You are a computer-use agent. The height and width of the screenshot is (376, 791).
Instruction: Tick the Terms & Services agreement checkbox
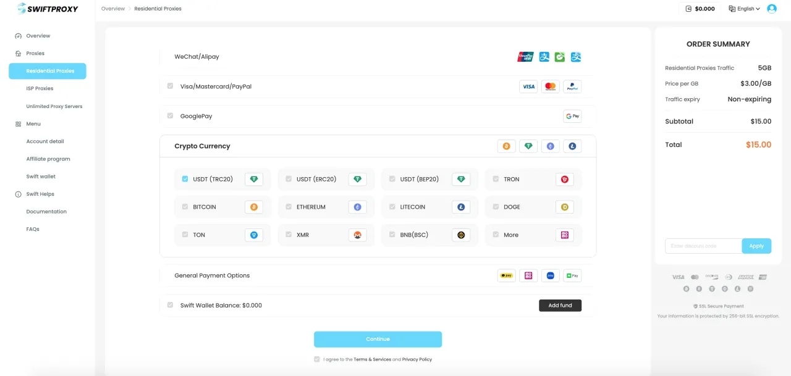click(317, 359)
